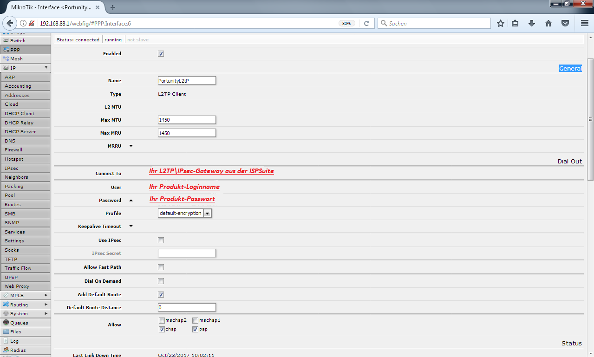594x357 pixels.
Task: Open the downloads arrow icon
Action: click(532, 23)
